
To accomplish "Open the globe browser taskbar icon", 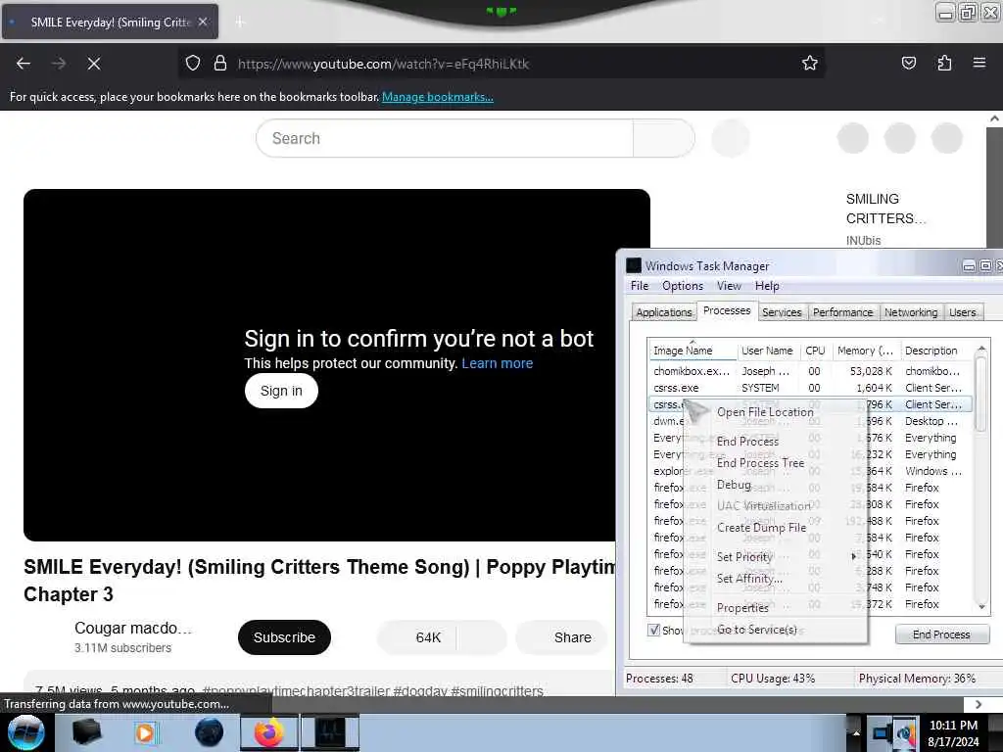I will coord(210,732).
